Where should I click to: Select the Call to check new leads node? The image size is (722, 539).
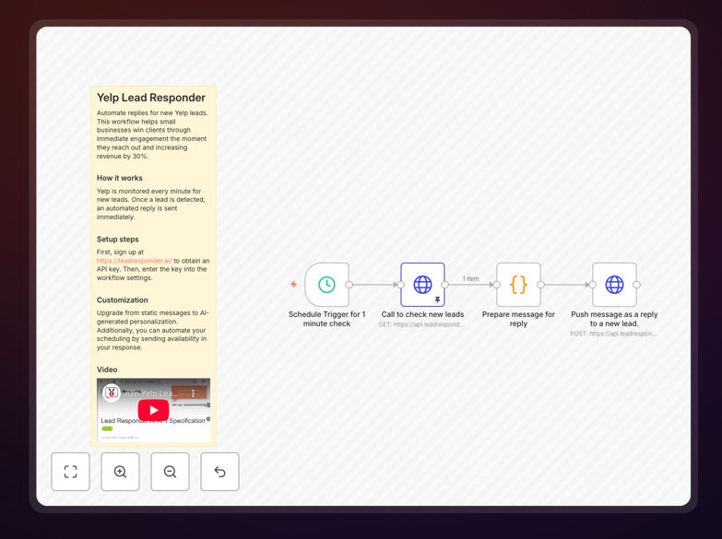point(422,285)
